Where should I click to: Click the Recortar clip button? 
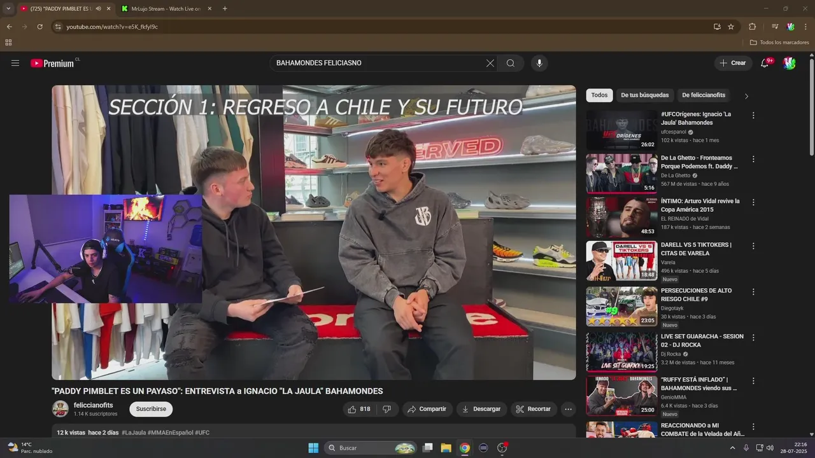(534, 409)
